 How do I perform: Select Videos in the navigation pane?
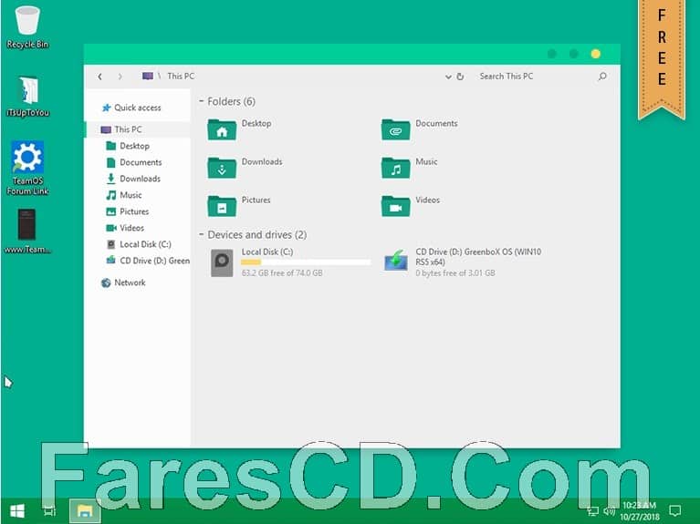(137, 228)
